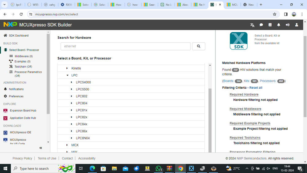Screen dimensions: 307x173
Task: Open Processor Parametrics (Off) sidebar item
Action: pyautogui.click(x=28, y=74)
